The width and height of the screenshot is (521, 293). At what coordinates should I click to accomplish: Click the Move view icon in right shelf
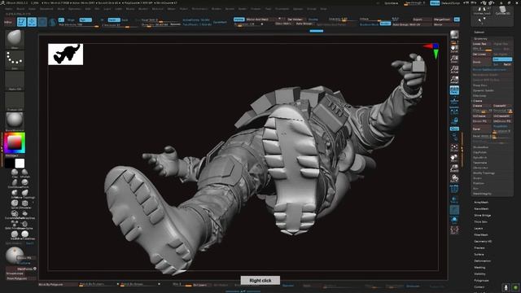point(454,158)
